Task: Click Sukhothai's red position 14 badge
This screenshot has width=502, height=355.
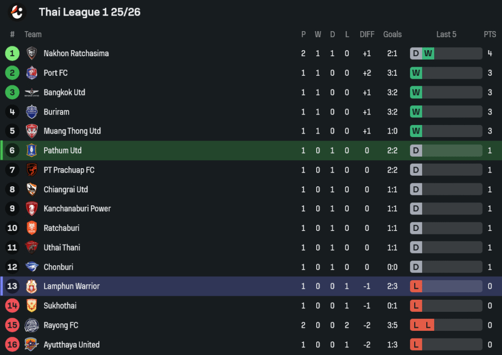Action: click(13, 306)
